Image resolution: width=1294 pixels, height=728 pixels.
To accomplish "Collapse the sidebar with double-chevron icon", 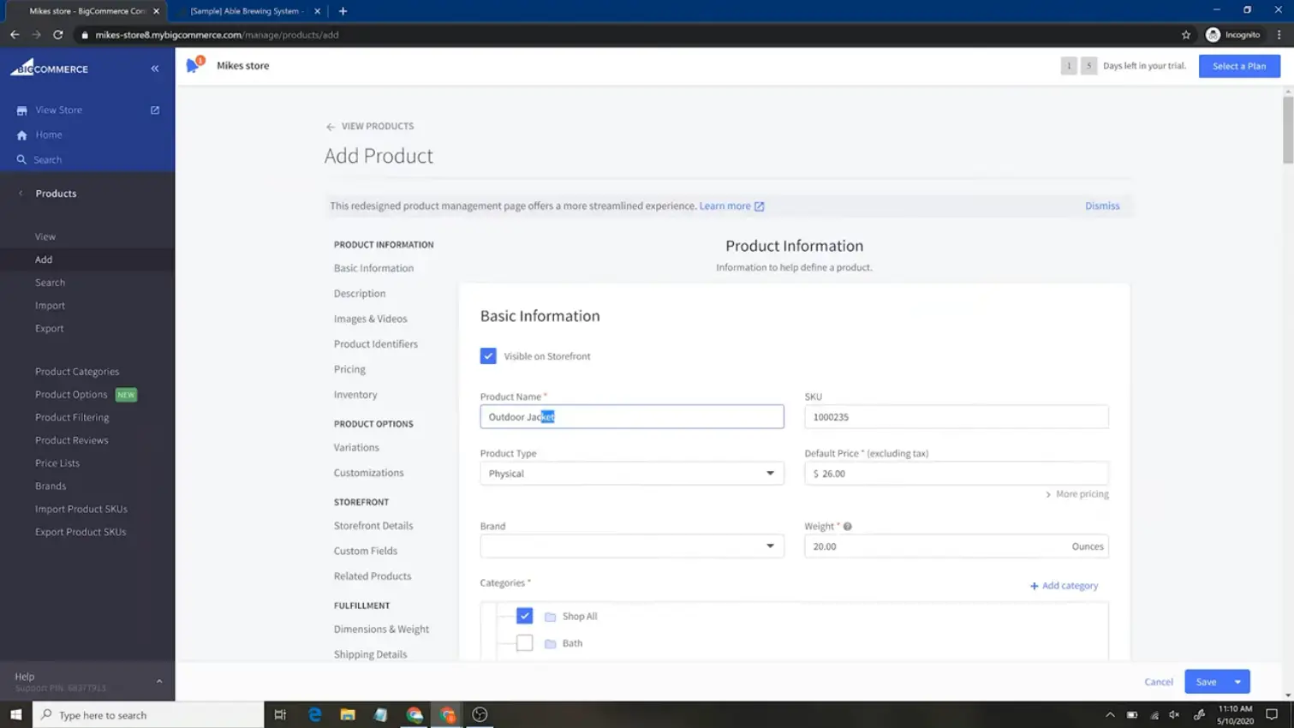I will [x=155, y=69].
